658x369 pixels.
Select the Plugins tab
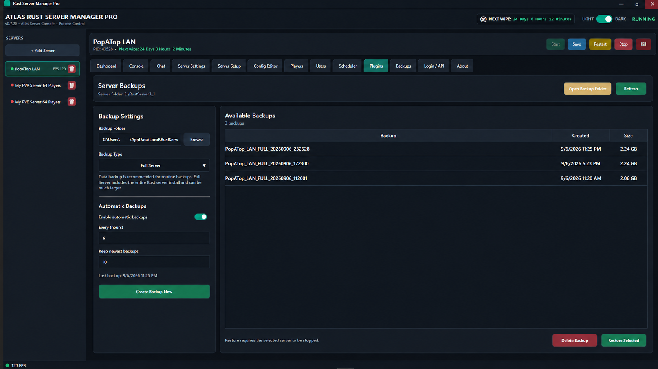coord(376,66)
